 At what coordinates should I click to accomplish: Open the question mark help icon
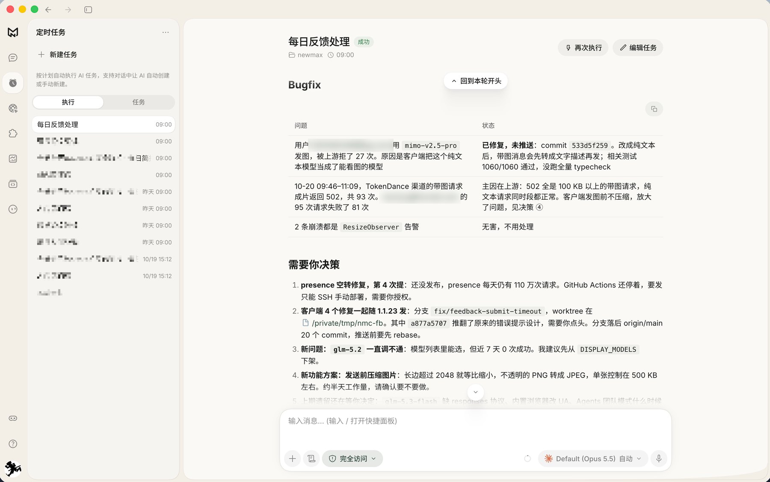pos(13,444)
